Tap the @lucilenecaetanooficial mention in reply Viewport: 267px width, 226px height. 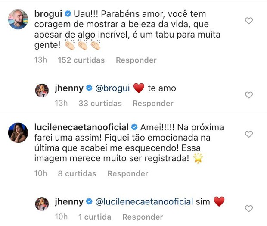pos(144,201)
